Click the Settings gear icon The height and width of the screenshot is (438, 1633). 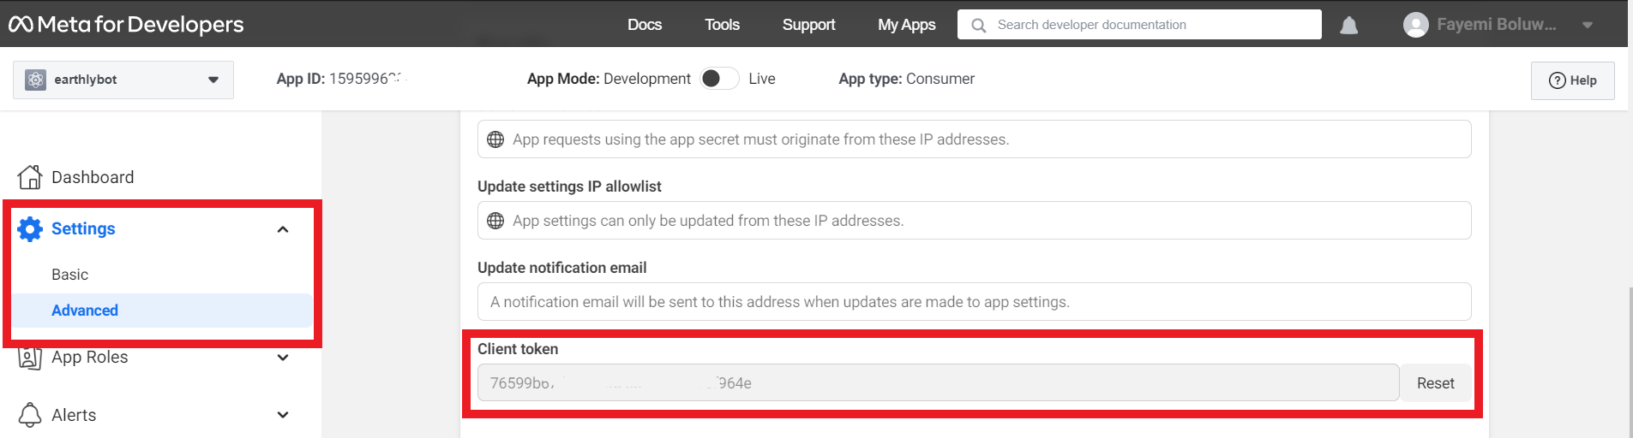[x=30, y=229]
